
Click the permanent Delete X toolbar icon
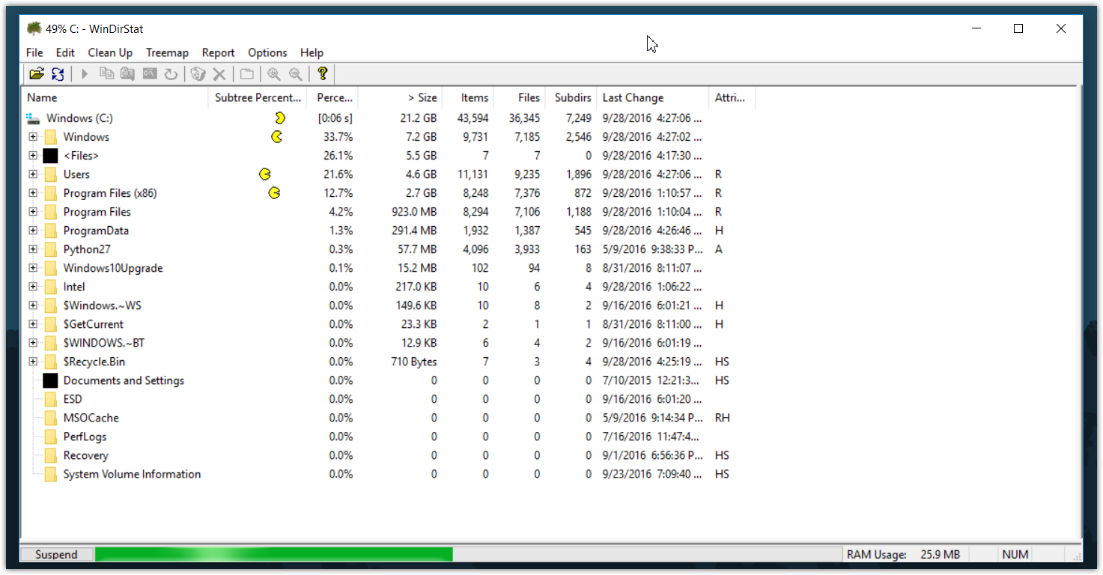click(219, 73)
